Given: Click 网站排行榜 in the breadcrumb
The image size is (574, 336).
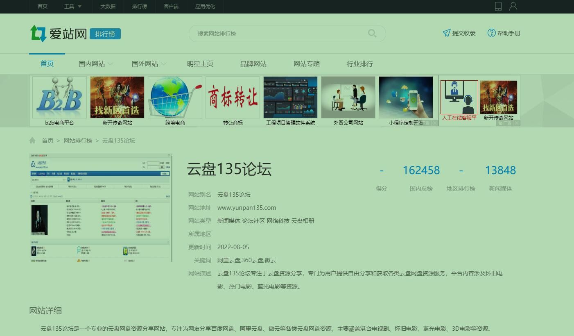Looking at the screenshot, I should (78, 141).
